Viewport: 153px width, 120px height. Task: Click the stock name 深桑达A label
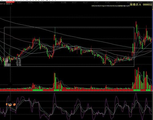point(135,5)
